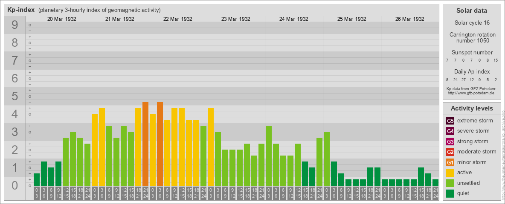Click the yellow 23 Mar 0-3 bar
The width and height of the screenshot is (505, 204).
[211, 147]
